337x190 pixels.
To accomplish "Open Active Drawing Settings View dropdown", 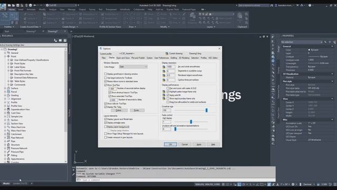I will pyautogui.click(x=34, y=45).
